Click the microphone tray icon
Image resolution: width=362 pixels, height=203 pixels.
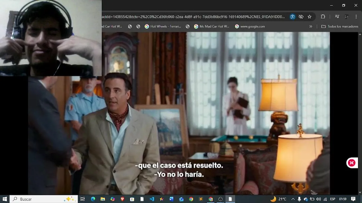point(299,199)
